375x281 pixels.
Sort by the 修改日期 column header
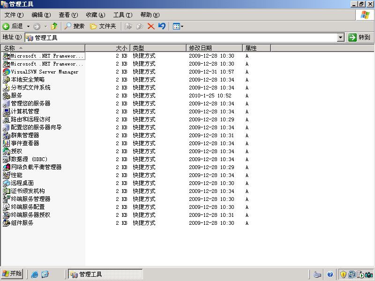[x=214, y=48]
